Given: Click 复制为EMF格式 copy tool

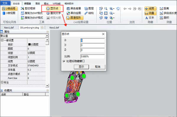Looking at the screenshot, I should [32, 13].
